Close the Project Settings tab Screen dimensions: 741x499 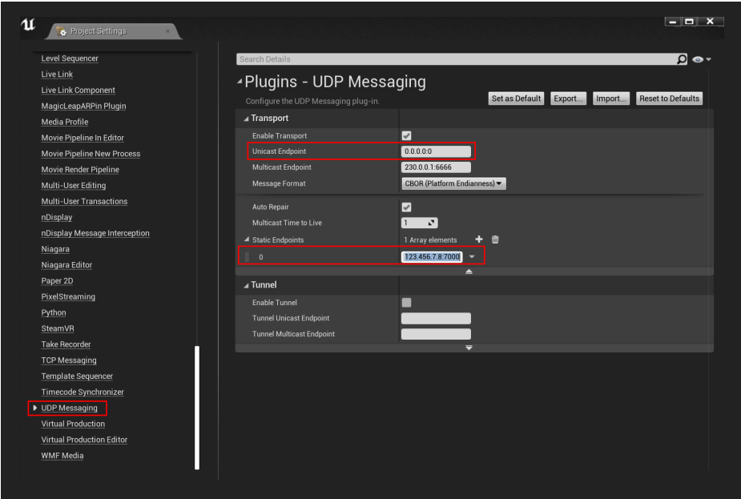(x=167, y=31)
